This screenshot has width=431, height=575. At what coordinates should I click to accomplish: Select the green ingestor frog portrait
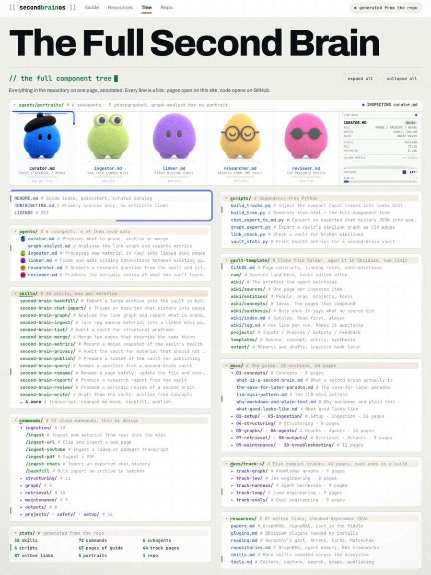(x=108, y=136)
